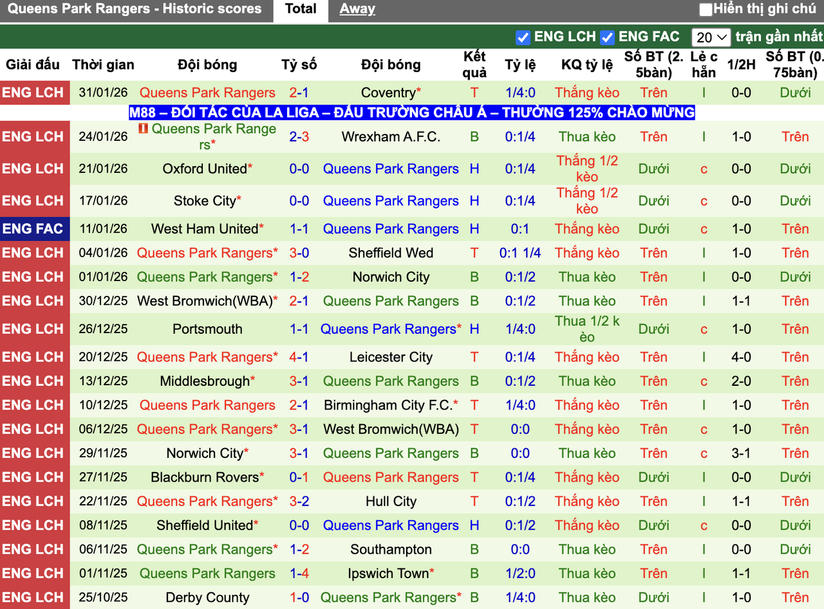Click the ENG LCH badge on the top row
Image resolution: width=824 pixels, height=609 pixels.
pyautogui.click(x=35, y=93)
